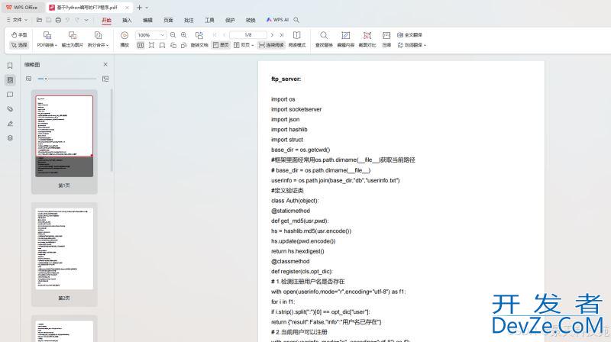
Task: Click the page number field 1/8
Action: point(248,35)
